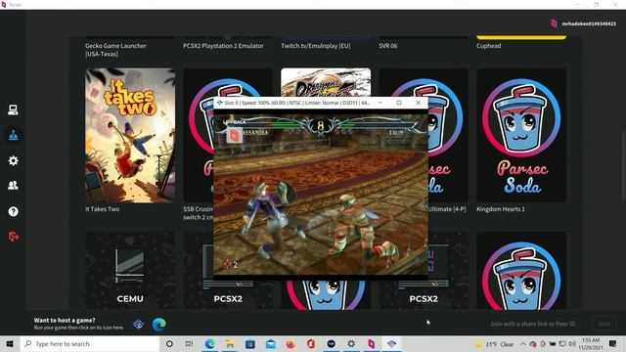
Task: Click the Cuphead listing title
Action: [489, 46]
